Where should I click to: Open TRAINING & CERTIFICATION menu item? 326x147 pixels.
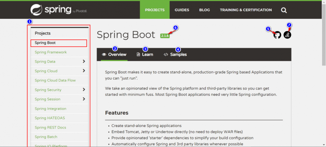(246, 10)
